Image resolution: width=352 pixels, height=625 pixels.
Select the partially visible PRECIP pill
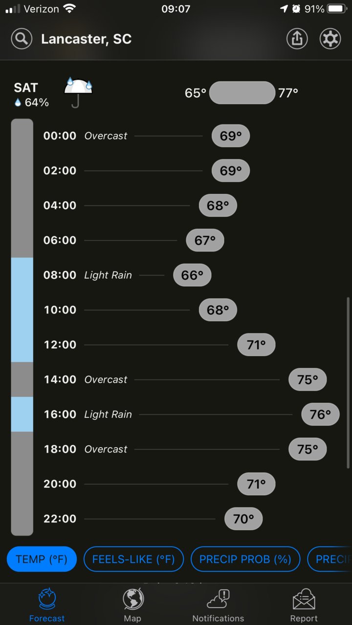[x=330, y=559]
